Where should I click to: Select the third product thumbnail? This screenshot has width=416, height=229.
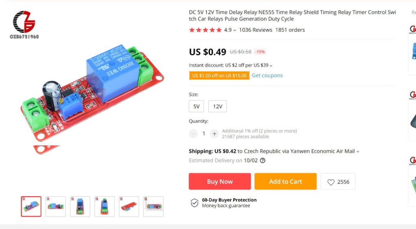tap(80, 207)
